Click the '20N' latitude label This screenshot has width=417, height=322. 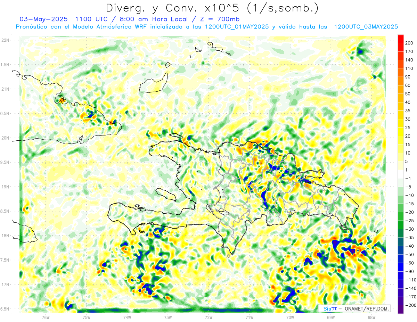click(5, 138)
